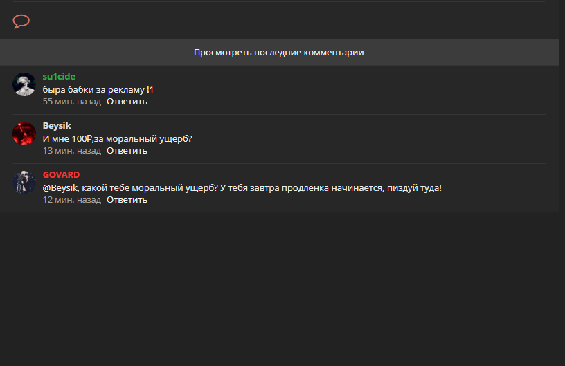
Task: Select the '13 мин. назад' timestamp
Action: pyautogui.click(x=72, y=151)
